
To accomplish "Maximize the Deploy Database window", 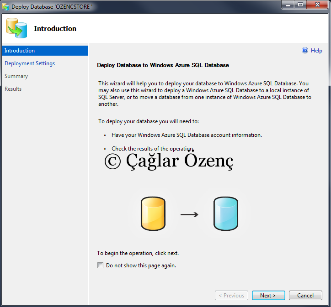I will pos(300,5).
